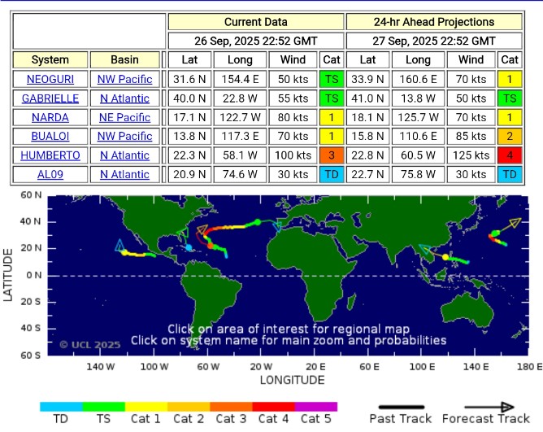
Task: Click the yellow Cat 1 legend swatch
Action: coord(146,407)
